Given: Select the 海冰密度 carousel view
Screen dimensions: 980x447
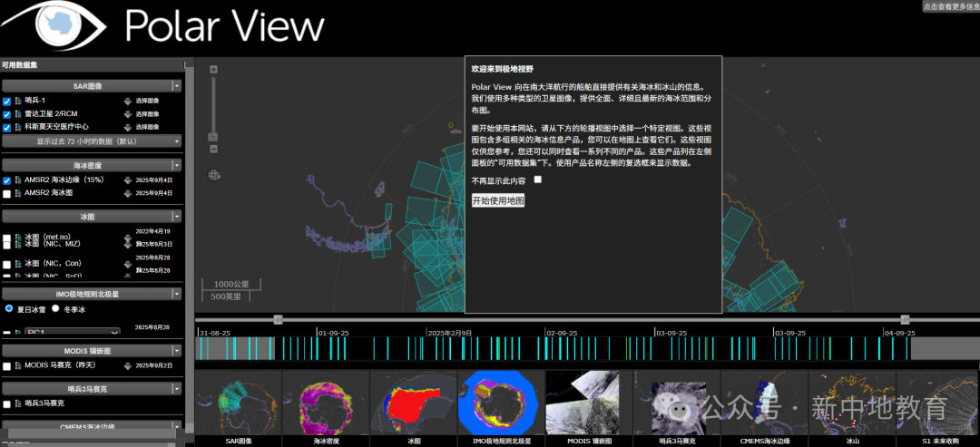Looking at the screenshot, I should 327,406.
